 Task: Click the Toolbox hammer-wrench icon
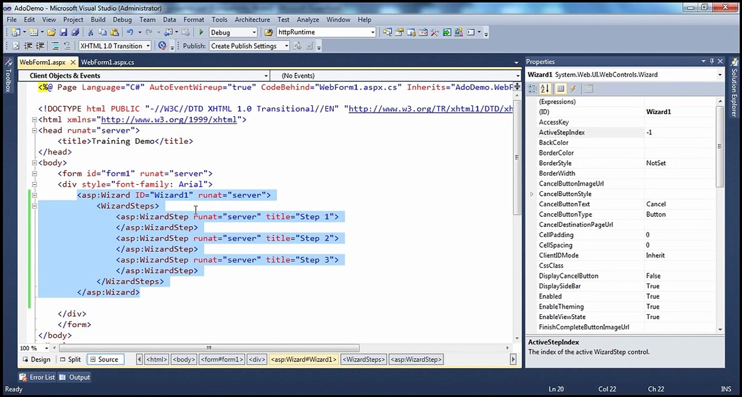pyautogui.click(x=435, y=33)
